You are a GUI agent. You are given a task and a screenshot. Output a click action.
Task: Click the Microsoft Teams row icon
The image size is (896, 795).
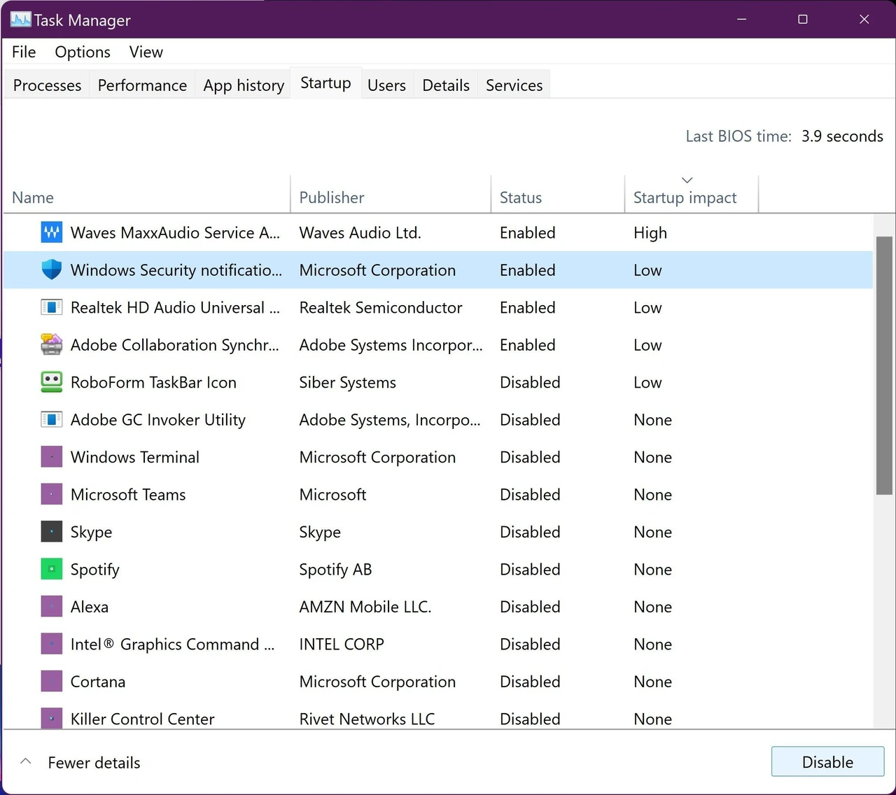(52, 494)
